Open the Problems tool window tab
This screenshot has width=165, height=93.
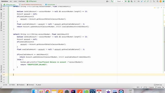tap(21, 85)
